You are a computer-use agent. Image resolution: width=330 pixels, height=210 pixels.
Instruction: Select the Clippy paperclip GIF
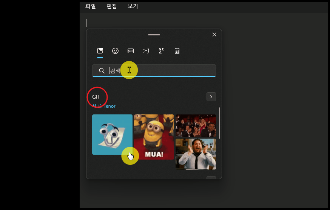click(x=112, y=134)
